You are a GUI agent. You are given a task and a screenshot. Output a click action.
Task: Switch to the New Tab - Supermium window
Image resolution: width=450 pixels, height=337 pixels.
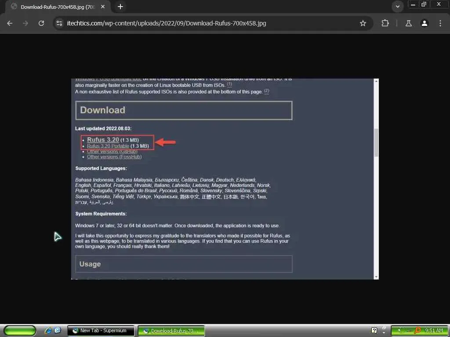coord(101,330)
